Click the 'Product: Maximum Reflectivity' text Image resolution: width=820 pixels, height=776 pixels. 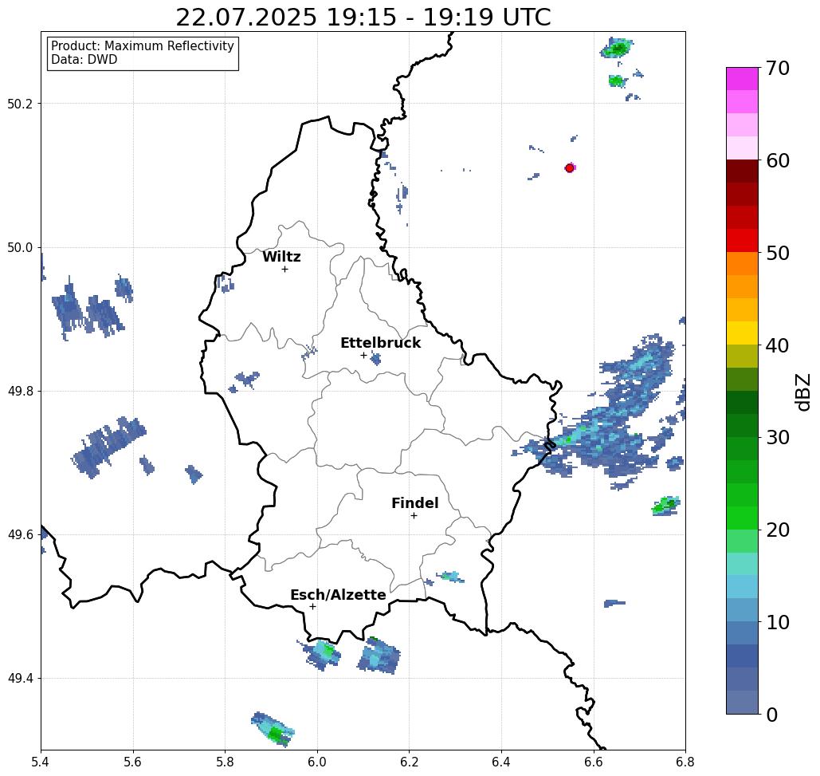point(142,46)
